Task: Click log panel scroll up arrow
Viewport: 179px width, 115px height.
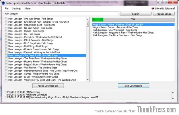Action: (173, 92)
